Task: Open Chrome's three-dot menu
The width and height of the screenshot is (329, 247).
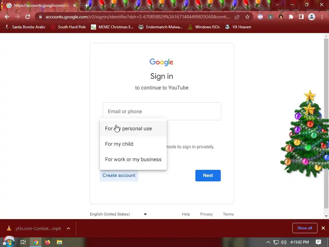Action: click(x=322, y=17)
